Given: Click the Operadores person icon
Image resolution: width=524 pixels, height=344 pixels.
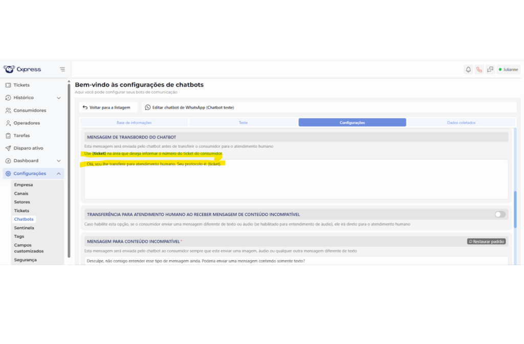Looking at the screenshot, I should click(x=8, y=123).
